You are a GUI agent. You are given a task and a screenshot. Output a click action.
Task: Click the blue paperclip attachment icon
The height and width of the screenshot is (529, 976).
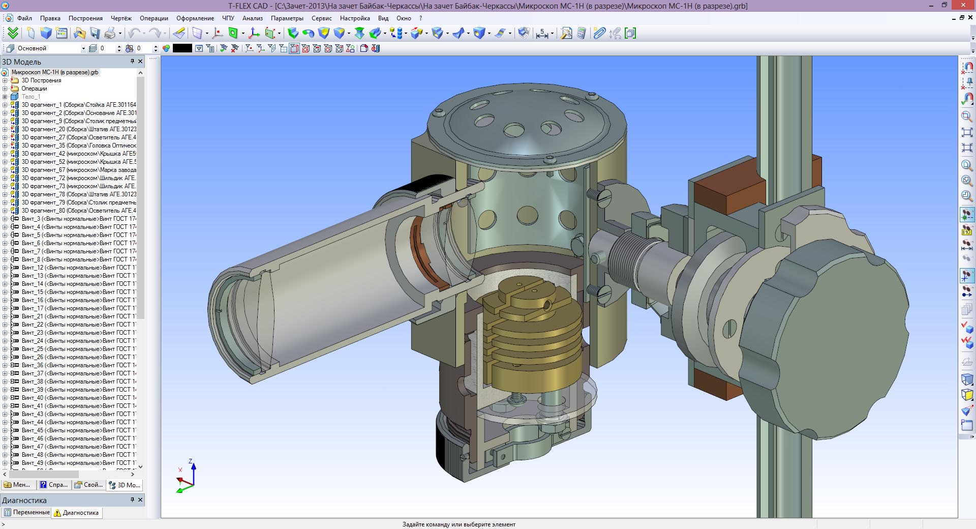[600, 33]
